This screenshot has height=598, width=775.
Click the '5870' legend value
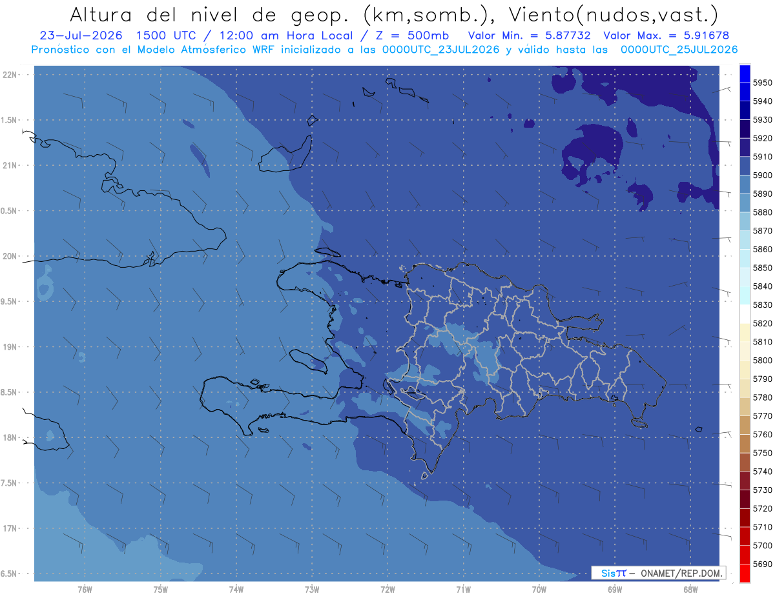point(763,231)
